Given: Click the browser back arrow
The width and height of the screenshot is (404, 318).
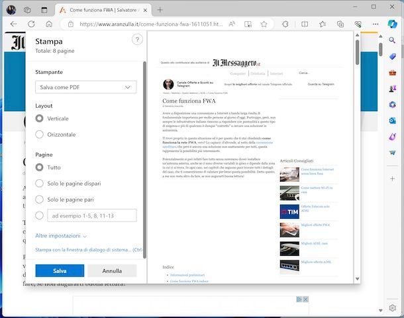Looking at the screenshot, I should [x=14, y=24].
